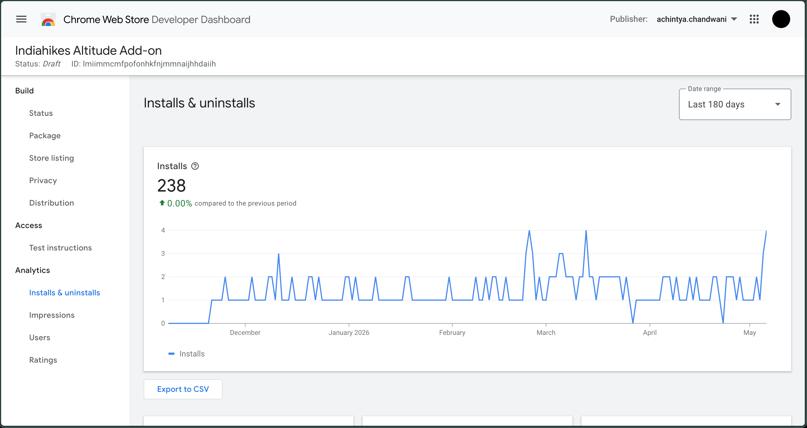Click the Installs & uninstalls page heading

coord(199,103)
